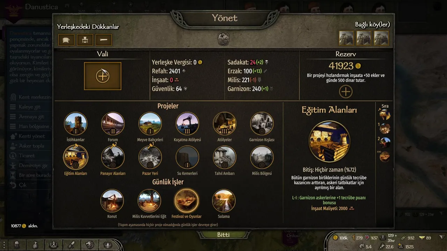Select the Forum project icon

coord(113,124)
